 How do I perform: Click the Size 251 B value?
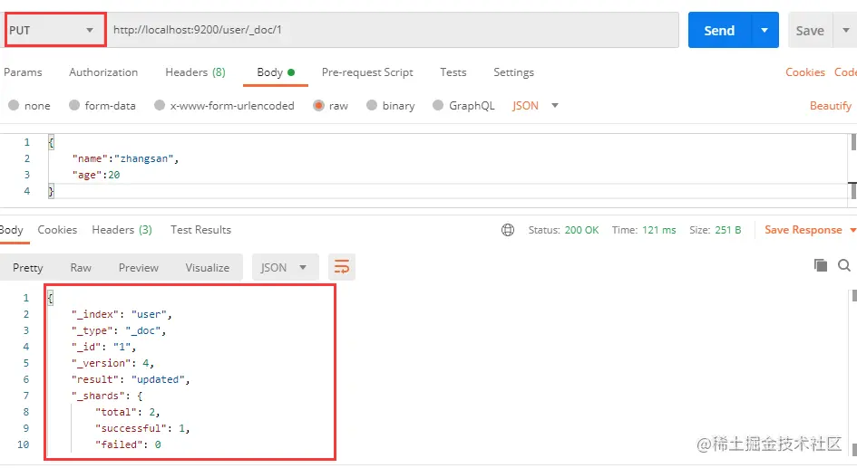click(x=728, y=230)
